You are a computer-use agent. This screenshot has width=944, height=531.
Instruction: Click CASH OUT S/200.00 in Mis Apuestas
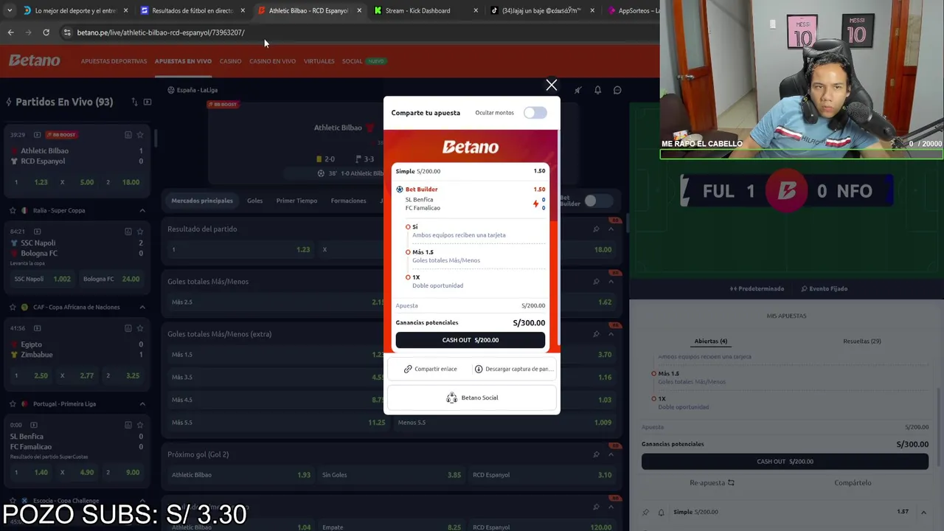tap(785, 462)
